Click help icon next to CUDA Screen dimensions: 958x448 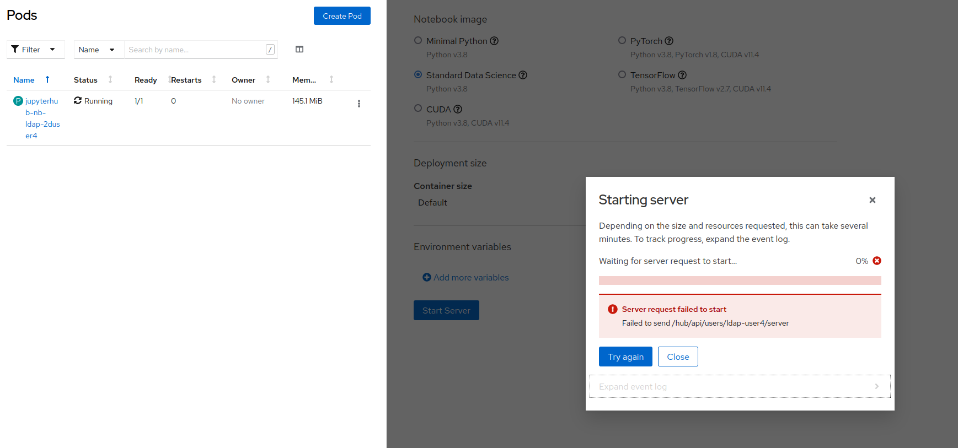point(458,109)
